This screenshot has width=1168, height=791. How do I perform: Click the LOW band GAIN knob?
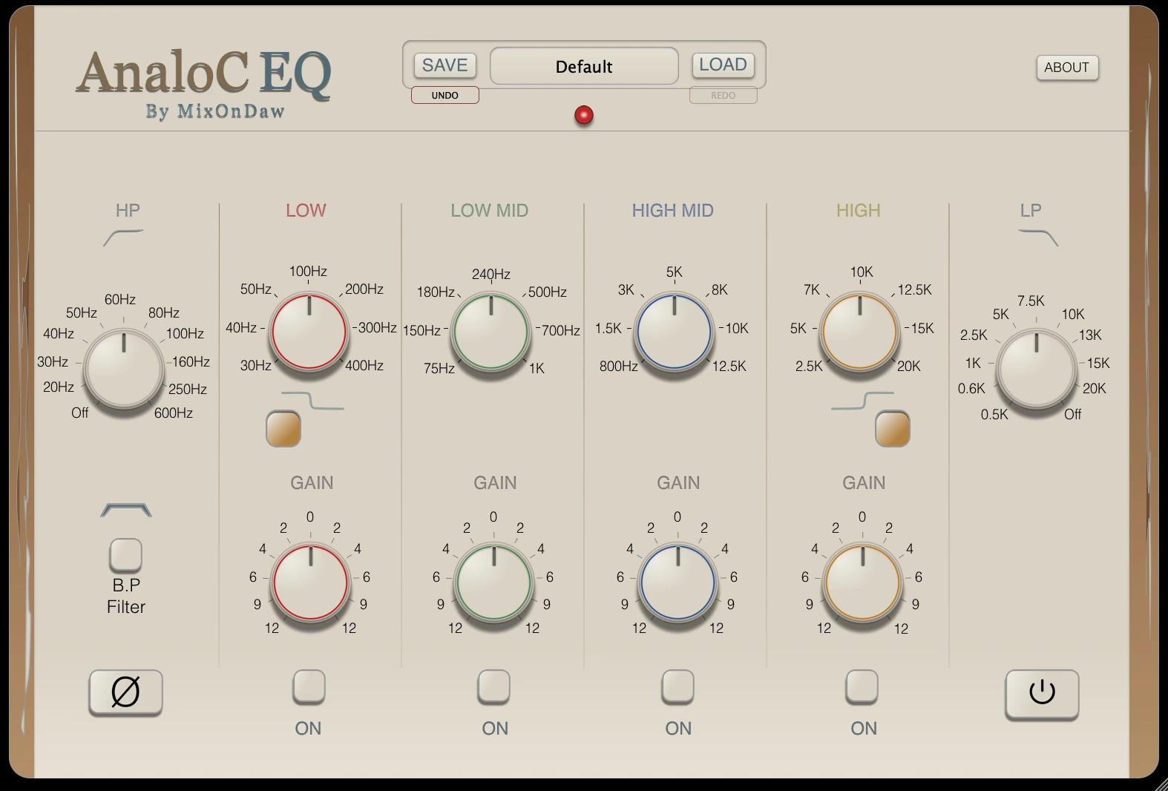pyautogui.click(x=310, y=582)
